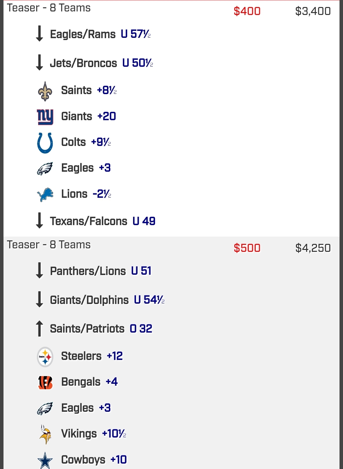Select the Cowboys star logo
The height and width of the screenshot is (469, 343).
point(45,460)
